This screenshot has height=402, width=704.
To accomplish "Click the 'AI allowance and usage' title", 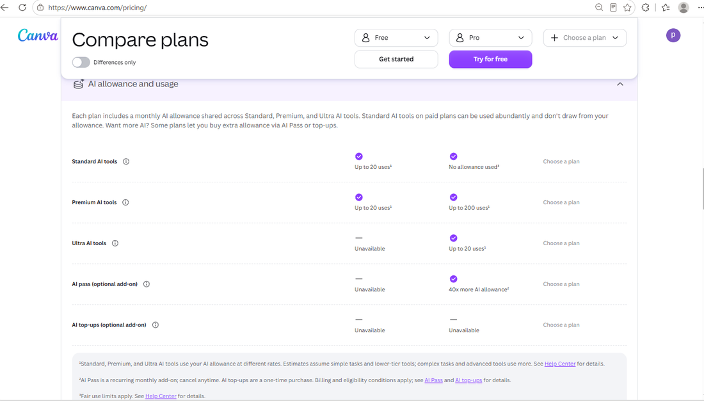I will coord(133,84).
